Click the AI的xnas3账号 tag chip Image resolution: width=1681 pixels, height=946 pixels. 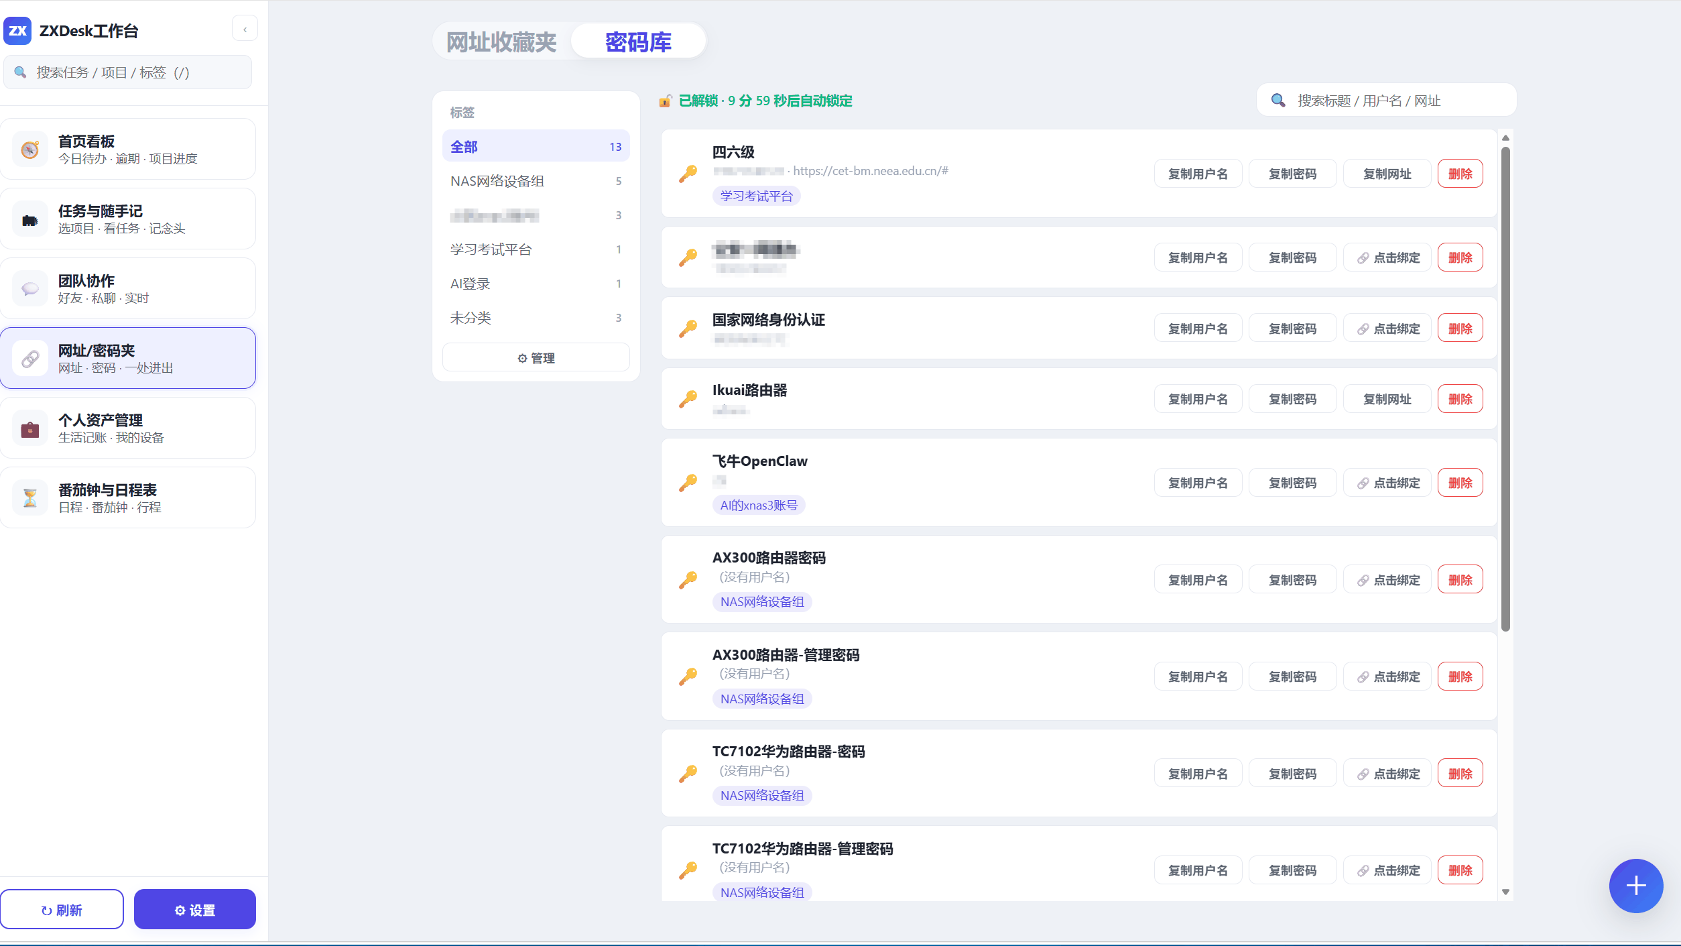759,505
